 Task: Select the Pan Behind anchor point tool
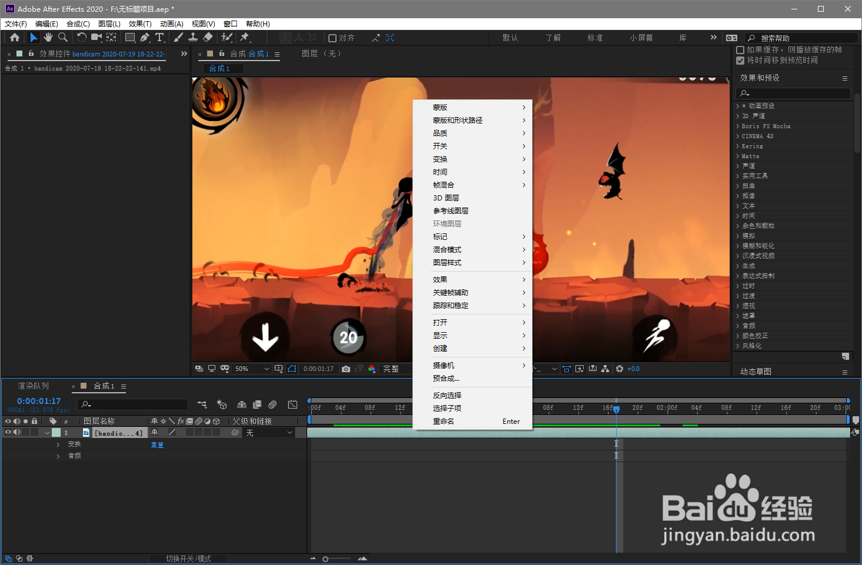111,38
